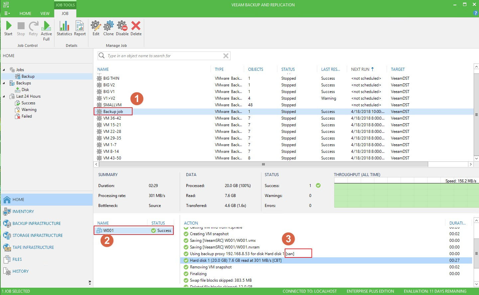Open the help question mark icon
479x295 pixels.
[x=475, y=13]
